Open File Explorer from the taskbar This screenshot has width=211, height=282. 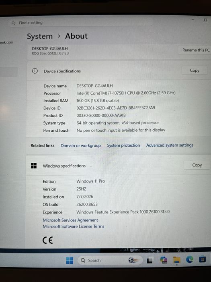coord(176,260)
